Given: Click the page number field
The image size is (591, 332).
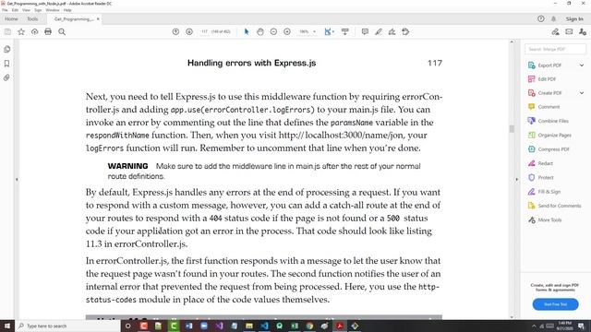Looking at the screenshot, I should point(204,32).
